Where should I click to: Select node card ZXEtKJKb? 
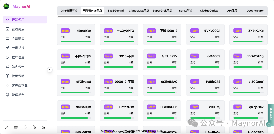tap(248, 34)
